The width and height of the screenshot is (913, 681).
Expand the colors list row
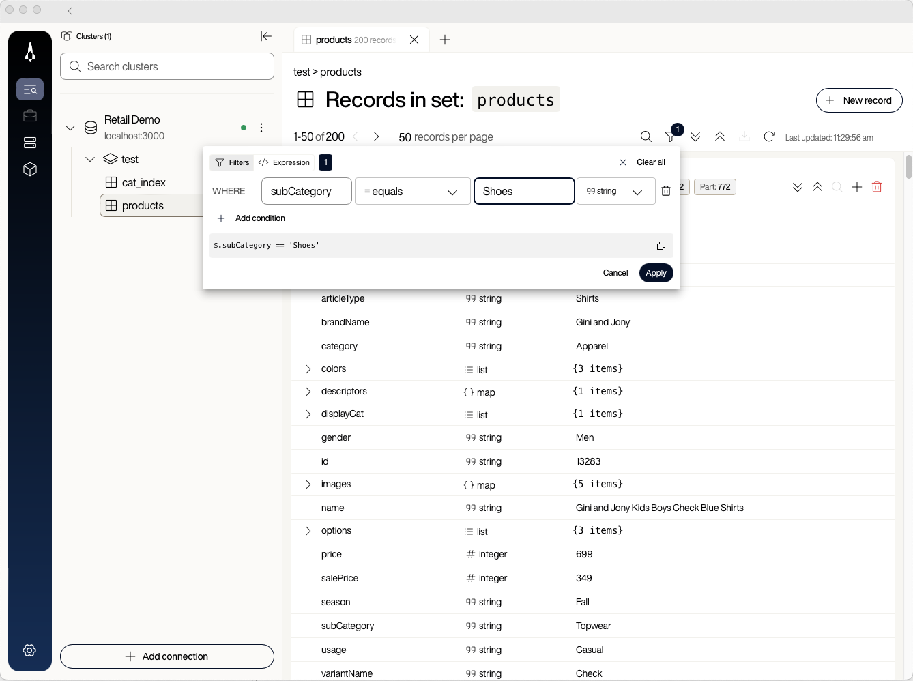(x=308, y=369)
